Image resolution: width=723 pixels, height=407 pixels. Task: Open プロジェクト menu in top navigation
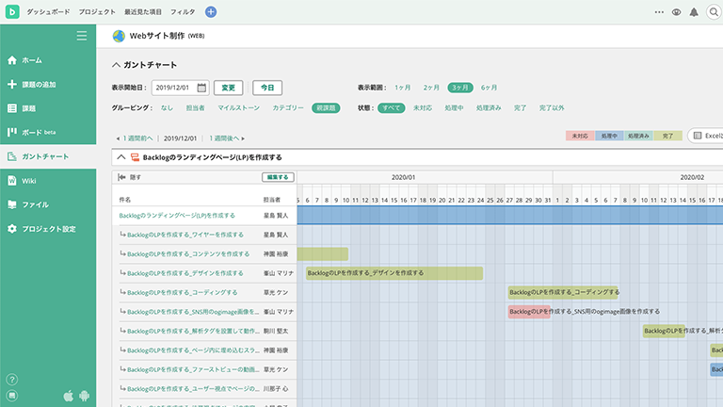pos(97,12)
